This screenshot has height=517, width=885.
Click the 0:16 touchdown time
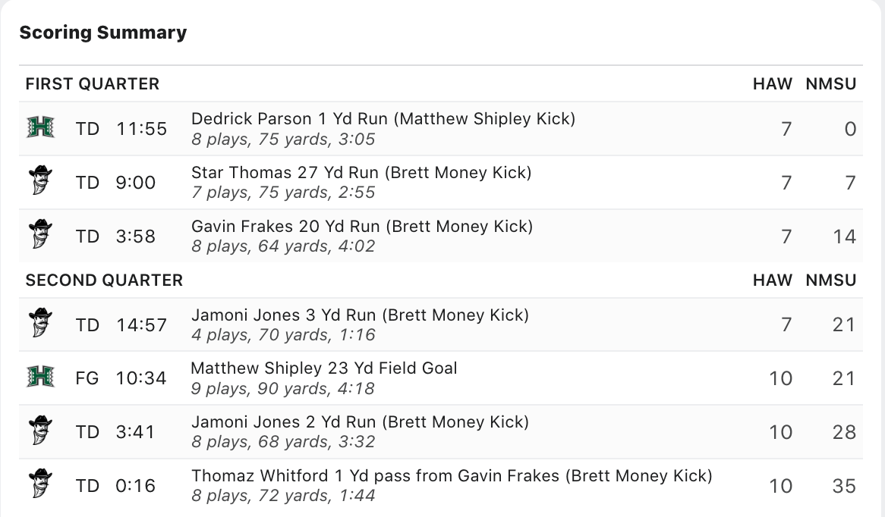click(135, 486)
